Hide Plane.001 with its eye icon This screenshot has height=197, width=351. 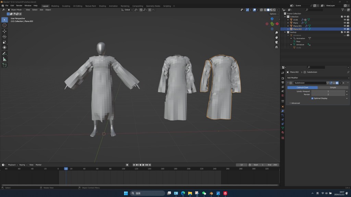coord(345,26)
